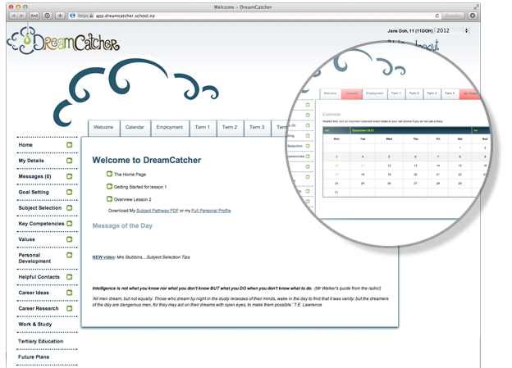Open Work & Study in the sidebar
The height and width of the screenshot is (368, 512).
tap(35, 324)
